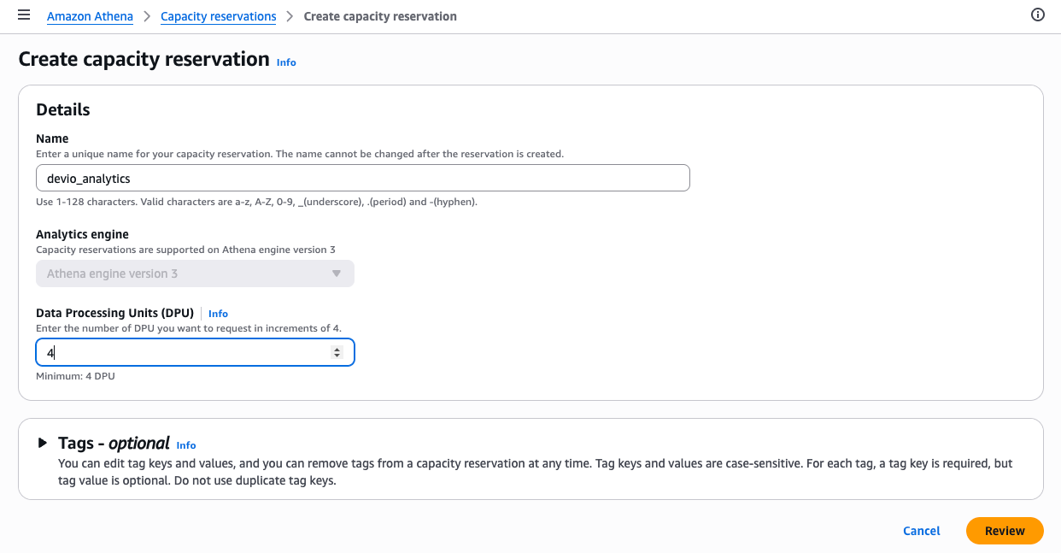Click the dropdown arrow on Athena engine selector
The height and width of the screenshot is (553, 1061).
[337, 273]
